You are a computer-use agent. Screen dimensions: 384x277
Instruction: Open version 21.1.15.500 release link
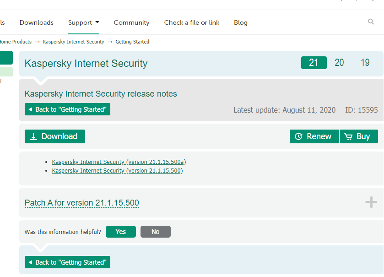[117, 171]
